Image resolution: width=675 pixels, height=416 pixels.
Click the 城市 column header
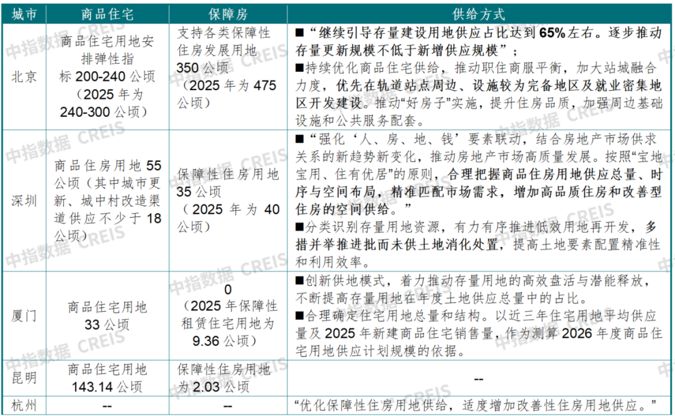(24, 14)
